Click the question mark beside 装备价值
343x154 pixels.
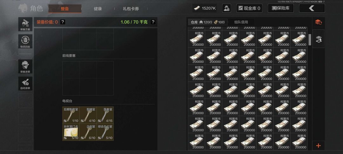tap(63, 22)
